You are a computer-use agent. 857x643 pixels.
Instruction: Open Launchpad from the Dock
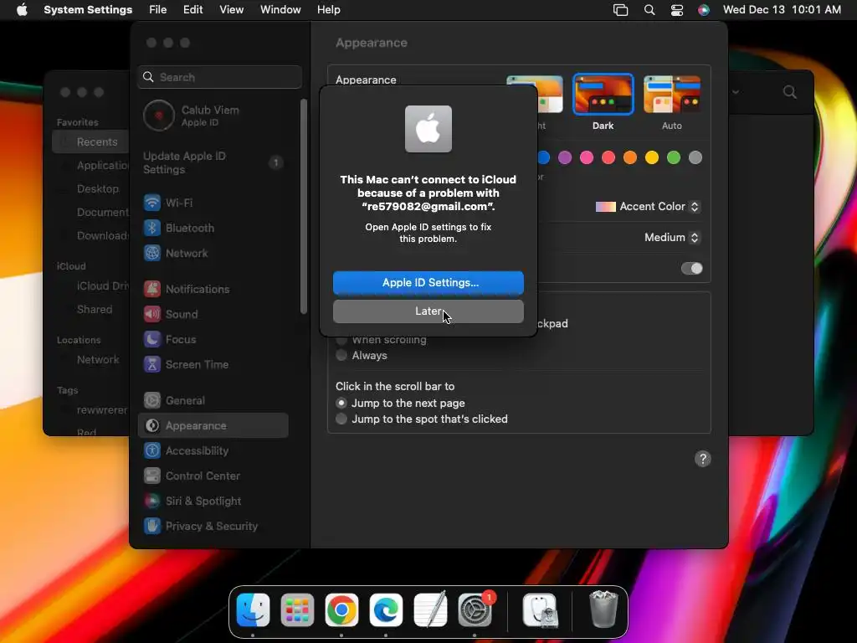coord(297,610)
